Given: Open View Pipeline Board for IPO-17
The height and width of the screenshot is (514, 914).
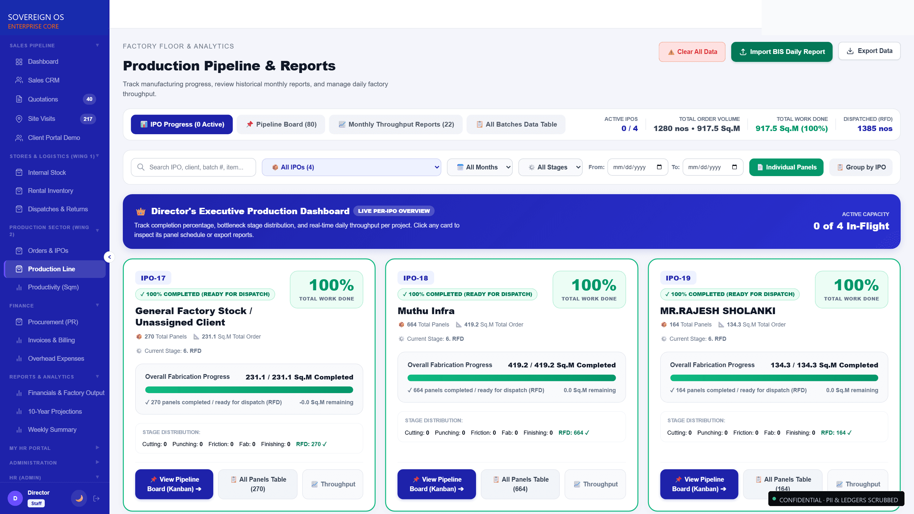Looking at the screenshot, I should click(x=174, y=484).
